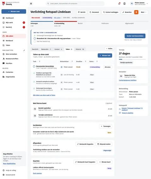Open notifications bell icon
This screenshot has height=179, width=151.
coord(119,4)
